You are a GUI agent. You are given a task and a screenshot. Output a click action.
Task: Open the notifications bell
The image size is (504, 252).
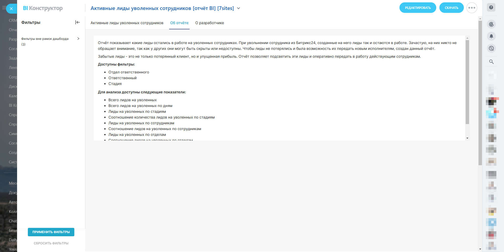[491, 36]
